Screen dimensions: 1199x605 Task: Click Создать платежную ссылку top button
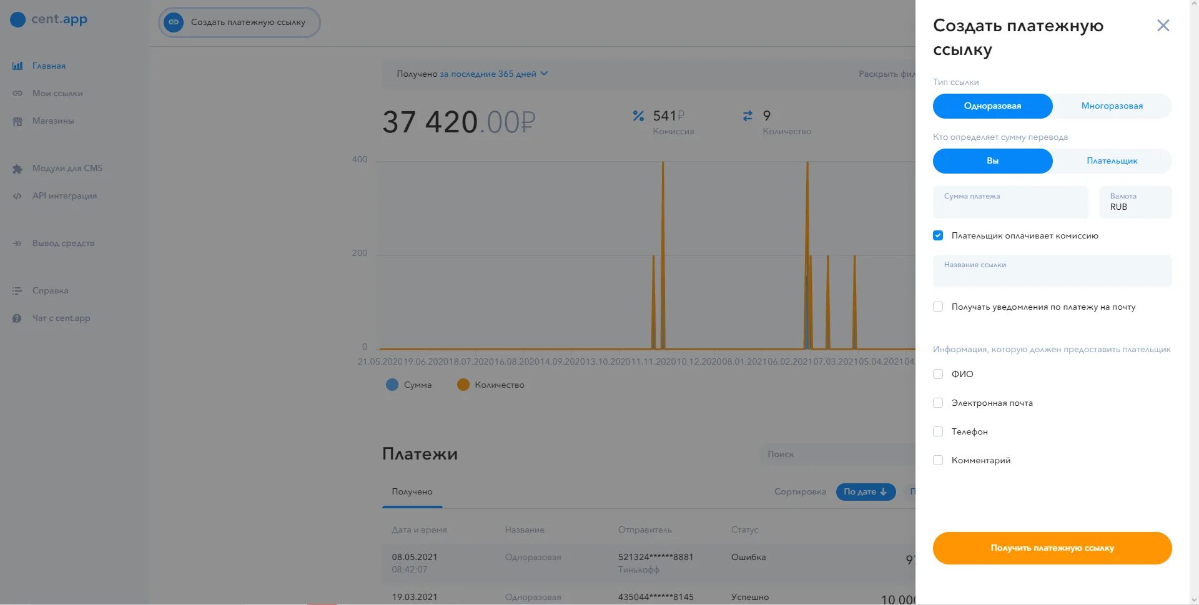pos(239,22)
